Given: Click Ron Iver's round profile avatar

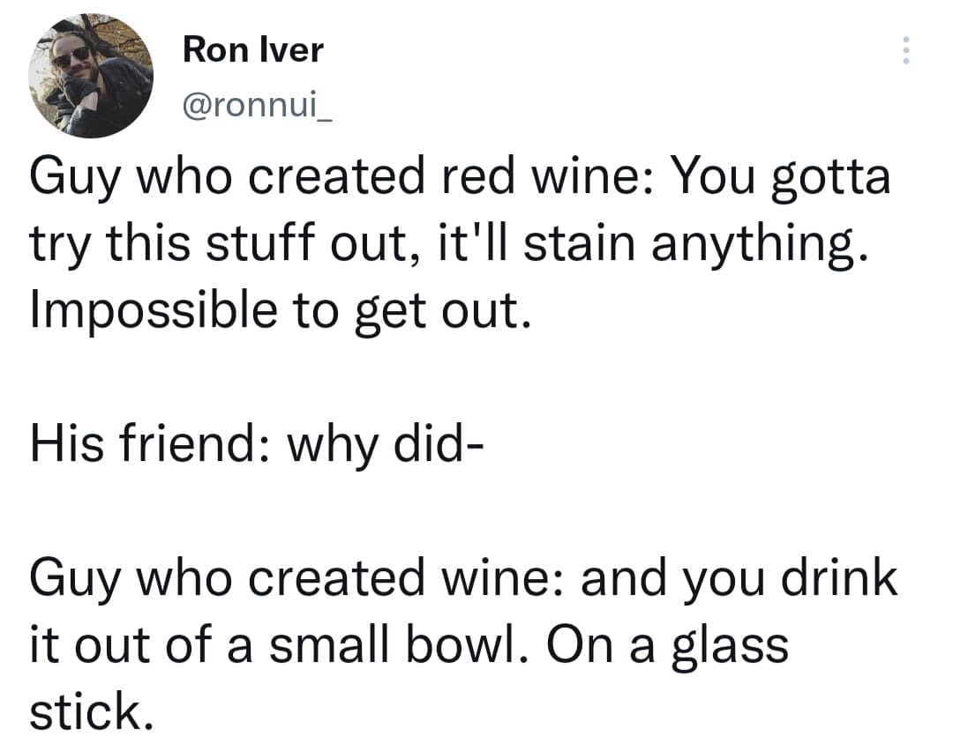Looking at the screenshot, I should pos(92,76).
